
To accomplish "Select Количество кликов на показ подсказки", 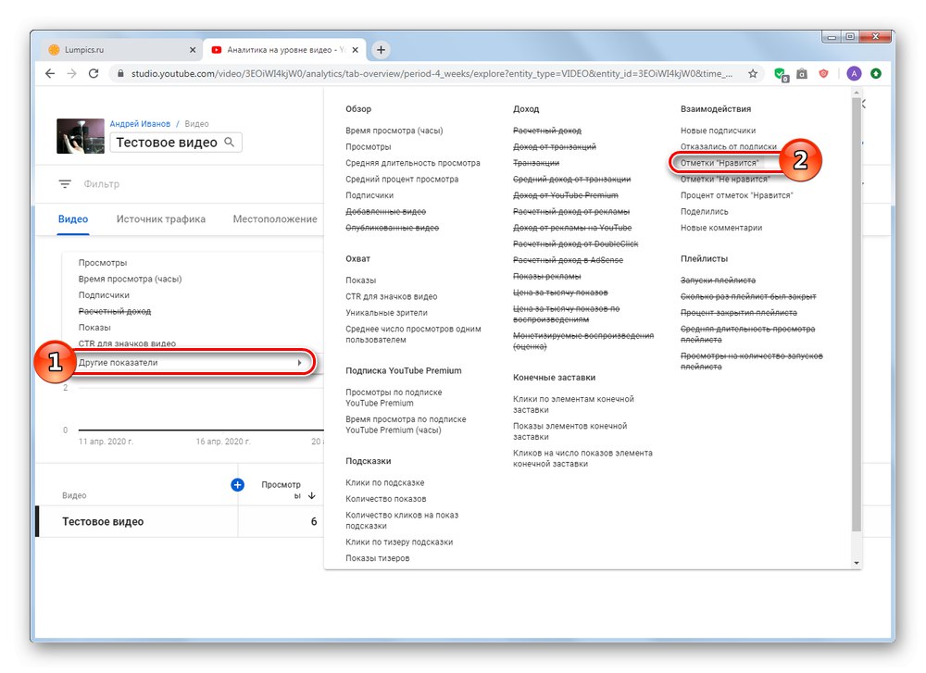I will pos(402,520).
